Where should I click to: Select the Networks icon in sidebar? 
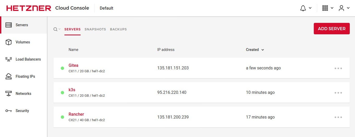[9, 94]
